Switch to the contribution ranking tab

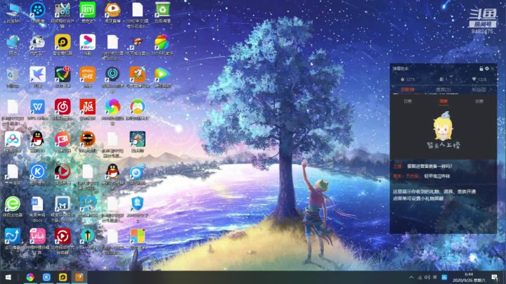pos(408,89)
